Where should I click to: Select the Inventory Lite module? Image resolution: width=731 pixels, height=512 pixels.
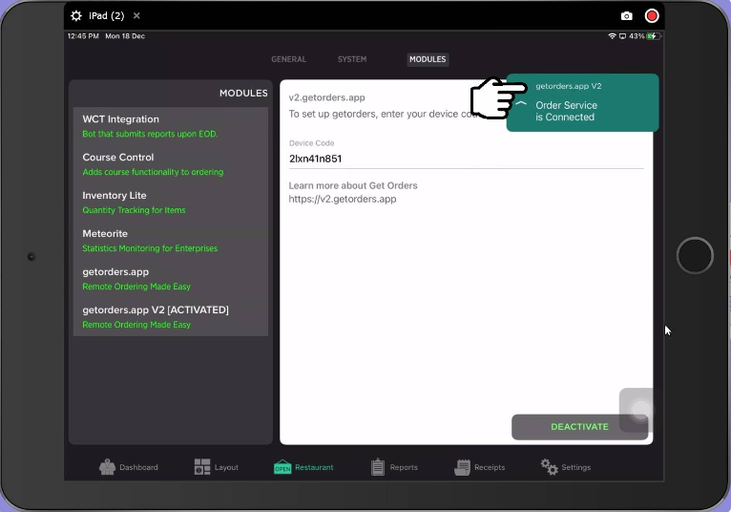tap(171, 203)
